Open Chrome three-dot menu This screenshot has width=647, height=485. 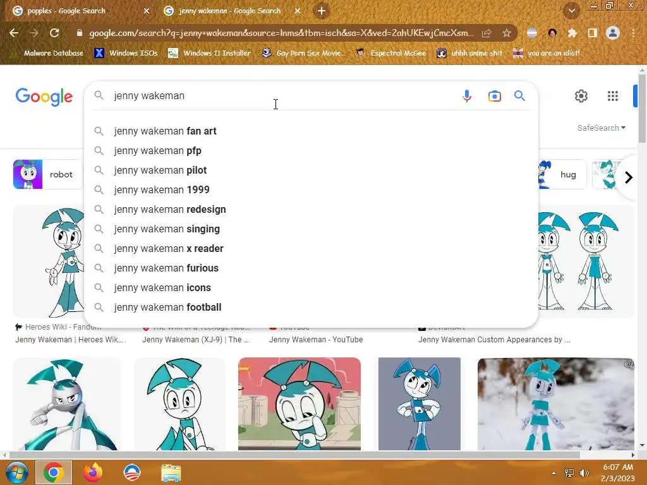tap(633, 33)
